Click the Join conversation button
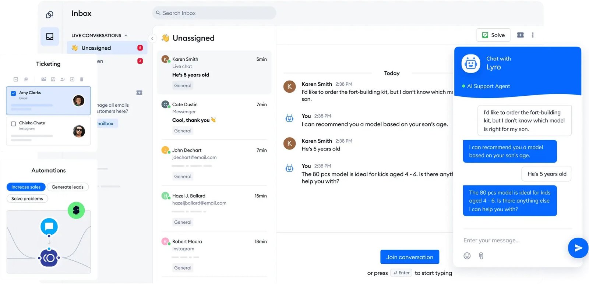Screen dimensions: 589x284 409,257
